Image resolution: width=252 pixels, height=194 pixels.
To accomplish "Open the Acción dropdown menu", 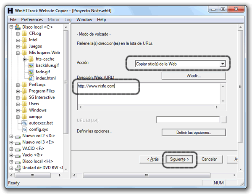I will coord(223,64).
